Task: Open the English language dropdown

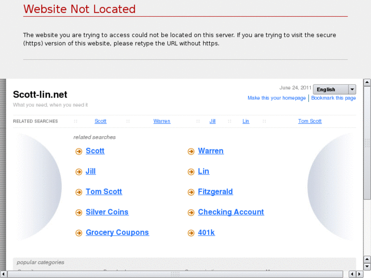Action: 330,89
